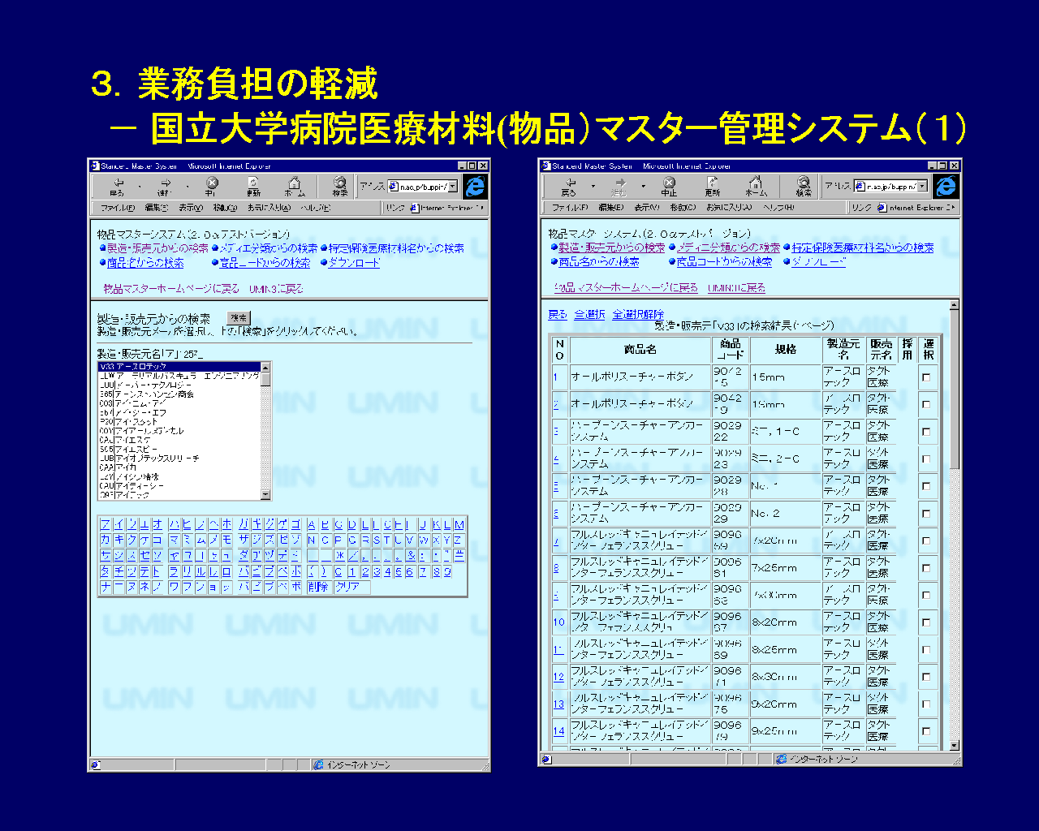The image size is (1039, 831).
Task: Open the ファイル(F) menu in the left window
Action: pos(117,208)
